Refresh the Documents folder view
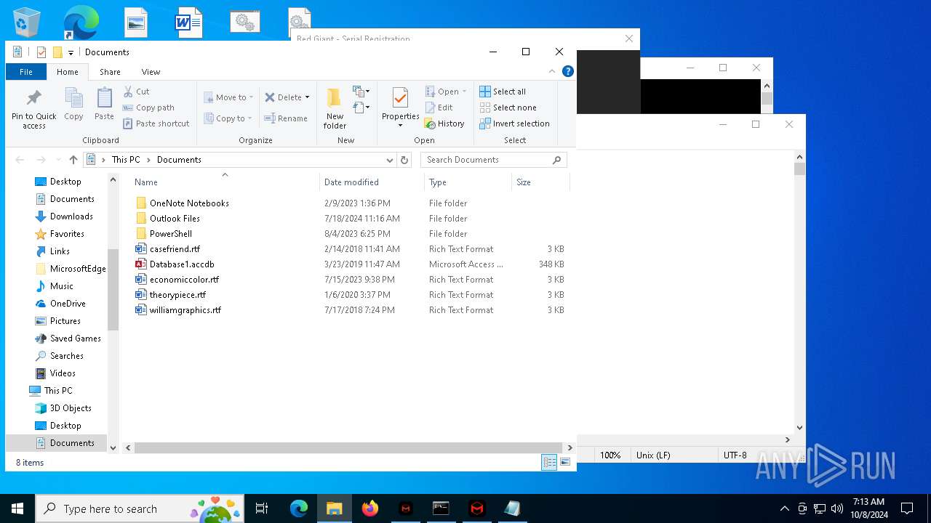 click(x=404, y=160)
